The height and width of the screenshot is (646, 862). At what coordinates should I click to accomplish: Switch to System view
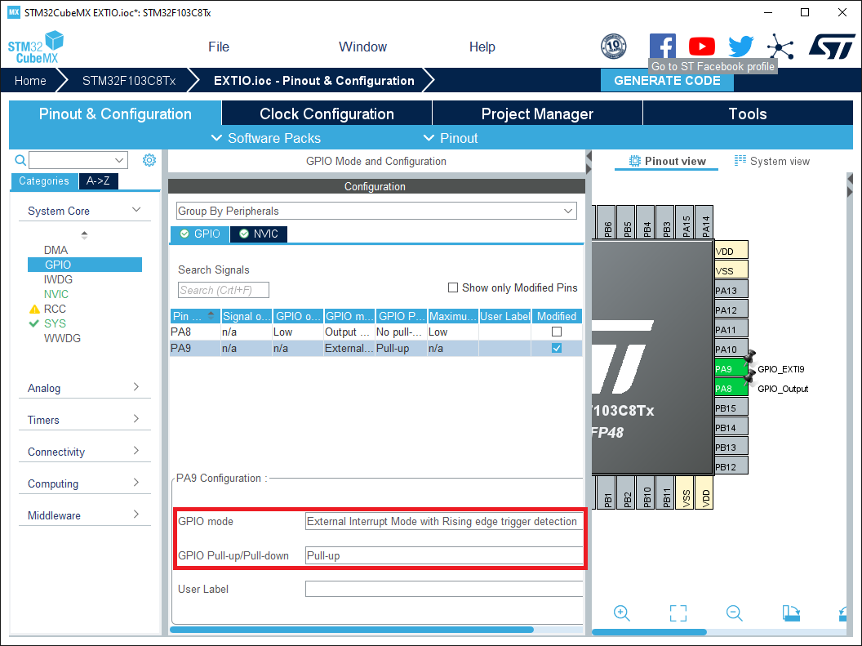[772, 161]
